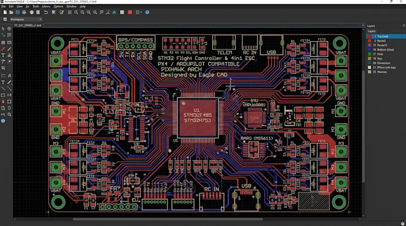Click the blue info icon in the left palette
Screen dimensions: 406x226
pyautogui.click(x=3, y=121)
